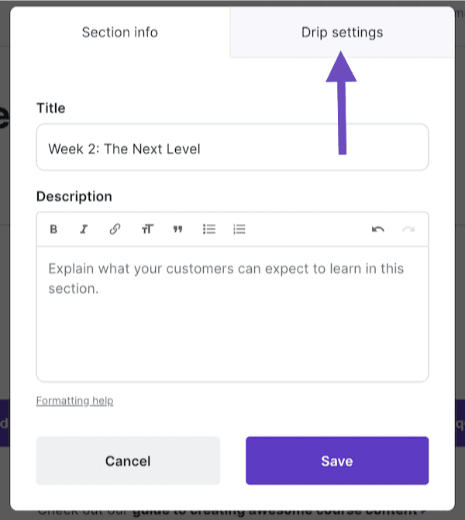Screen dimensions: 465x520
Task: Click the Description field label
Action: (74, 196)
